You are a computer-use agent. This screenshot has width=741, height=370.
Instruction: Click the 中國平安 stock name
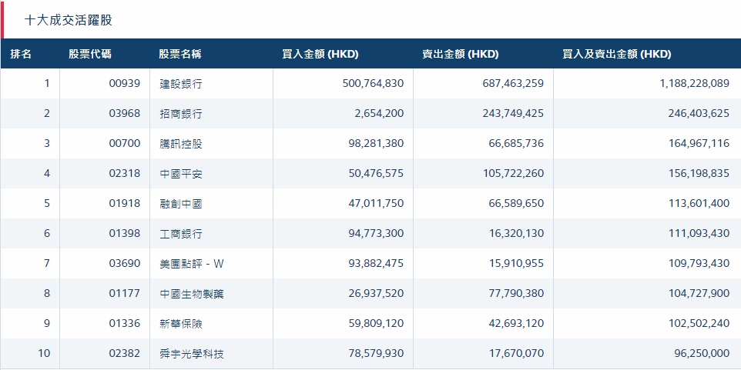181,173
